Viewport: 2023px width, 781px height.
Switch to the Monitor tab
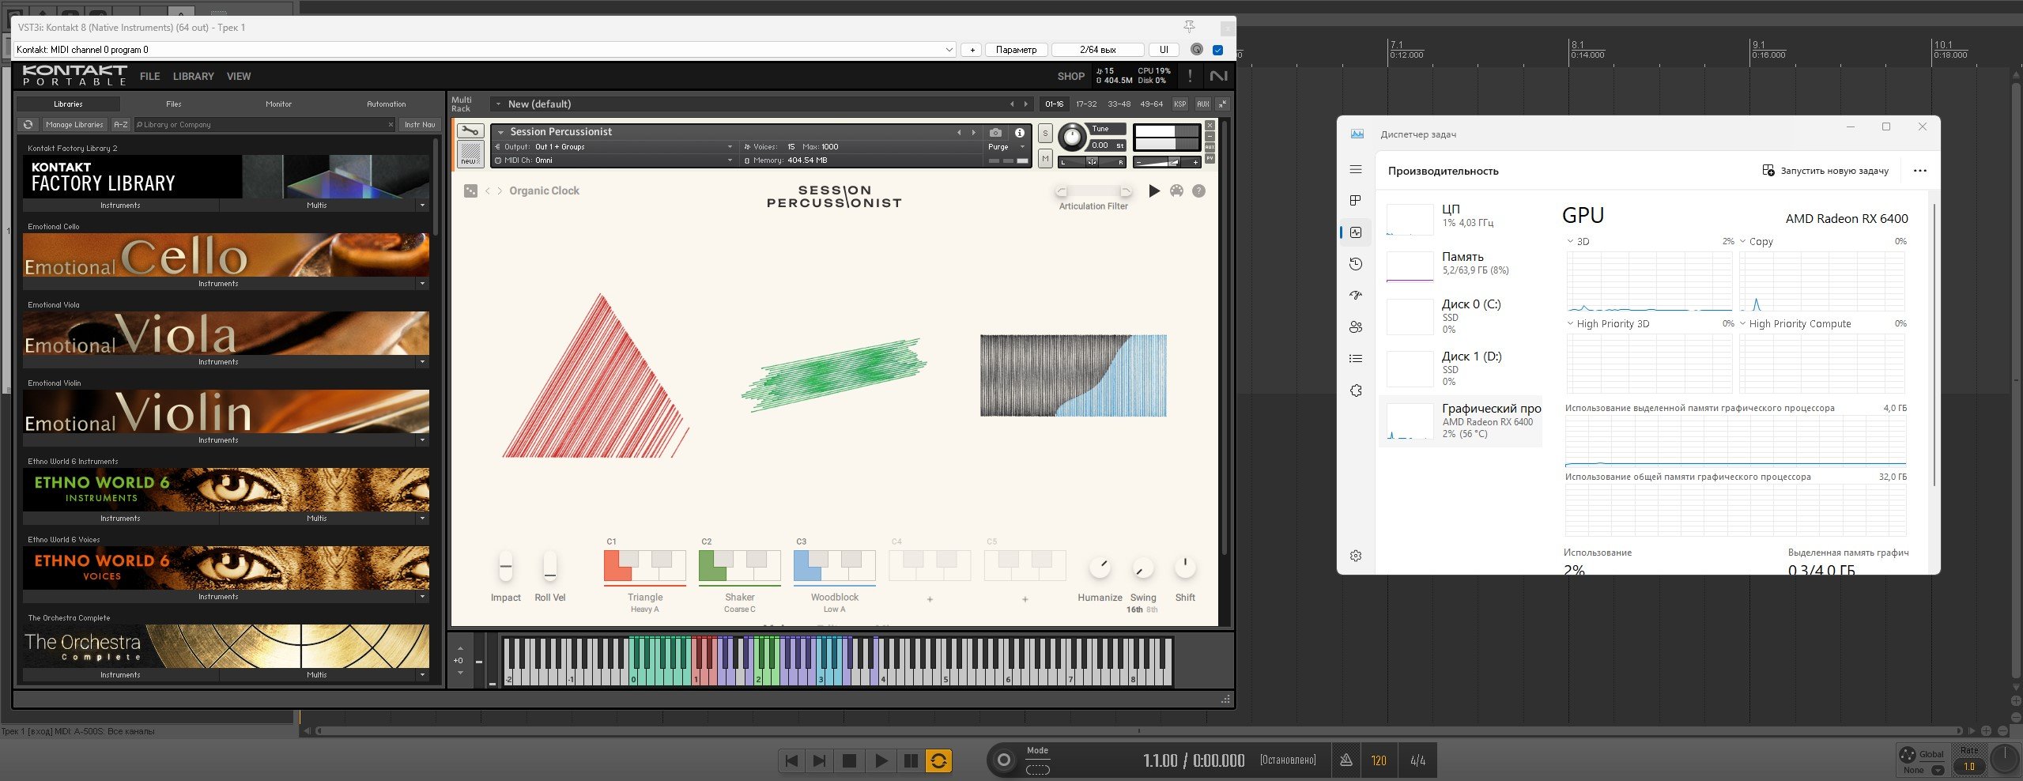[x=278, y=104]
